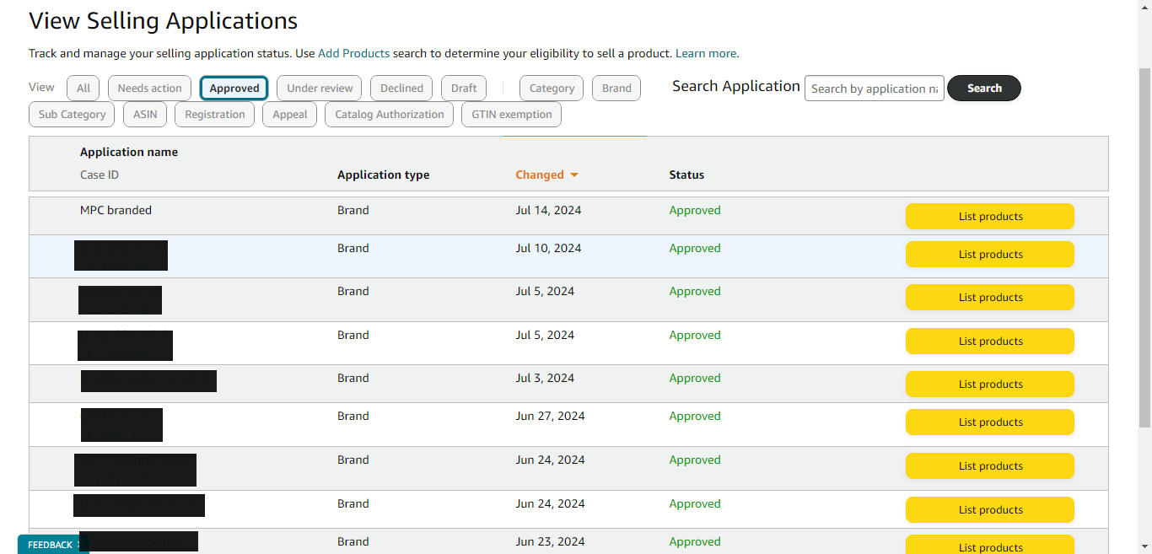Show All applications filter
Viewport: 1152px width, 554px height.
tap(83, 88)
